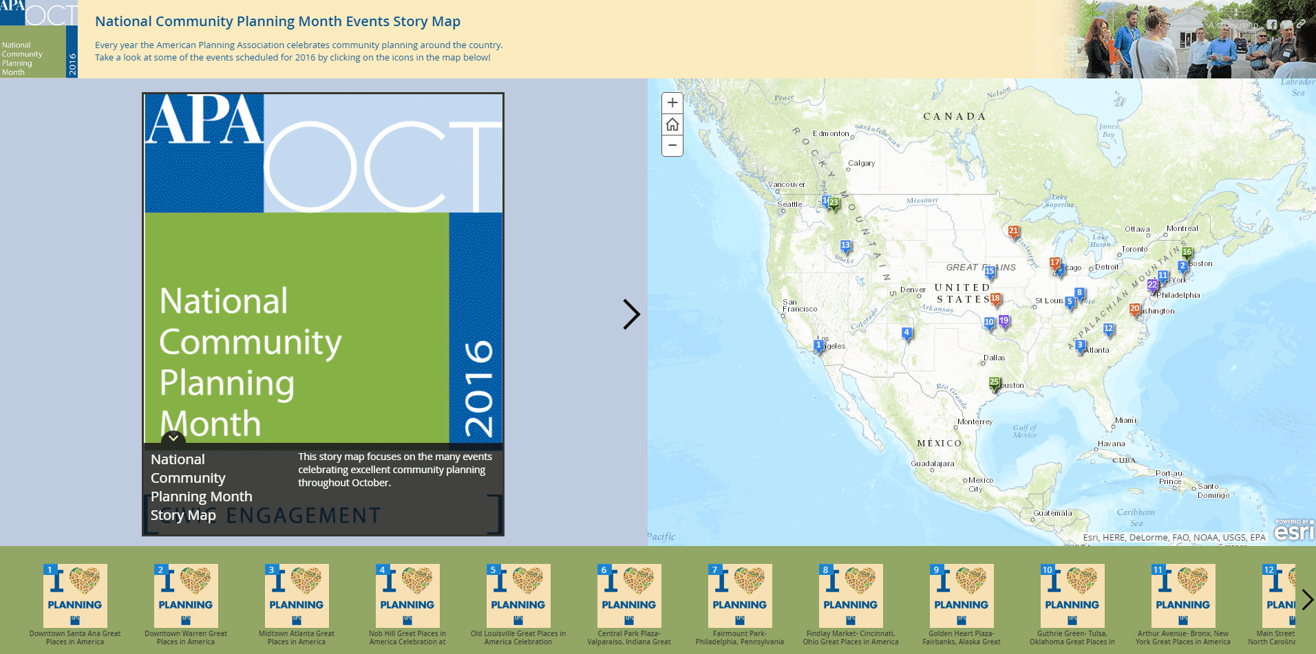1316x654 pixels.
Task: Select map marker 13 near Snake River
Action: pos(845,246)
